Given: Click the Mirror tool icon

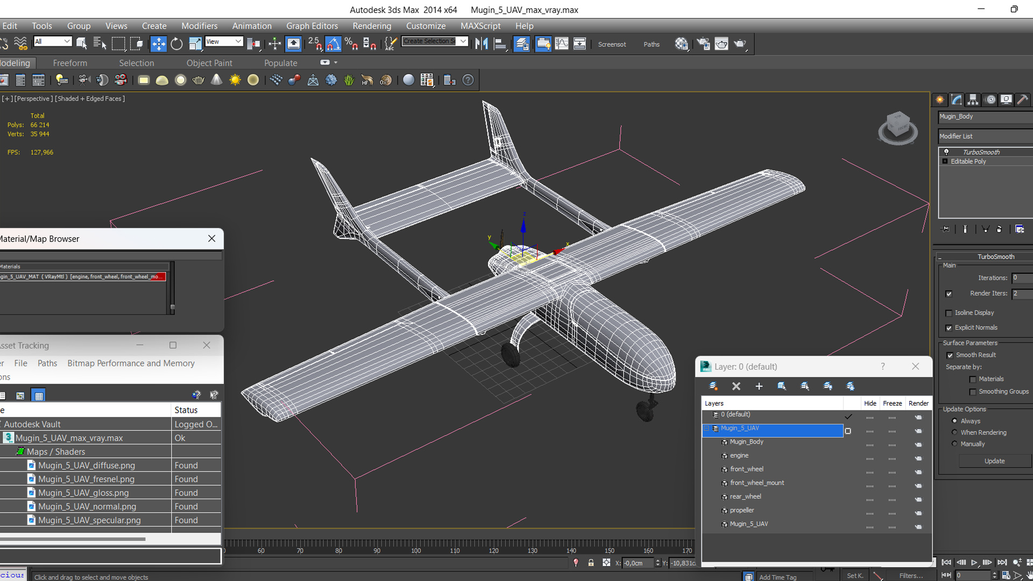Looking at the screenshot, I should [x=482, y=44].
